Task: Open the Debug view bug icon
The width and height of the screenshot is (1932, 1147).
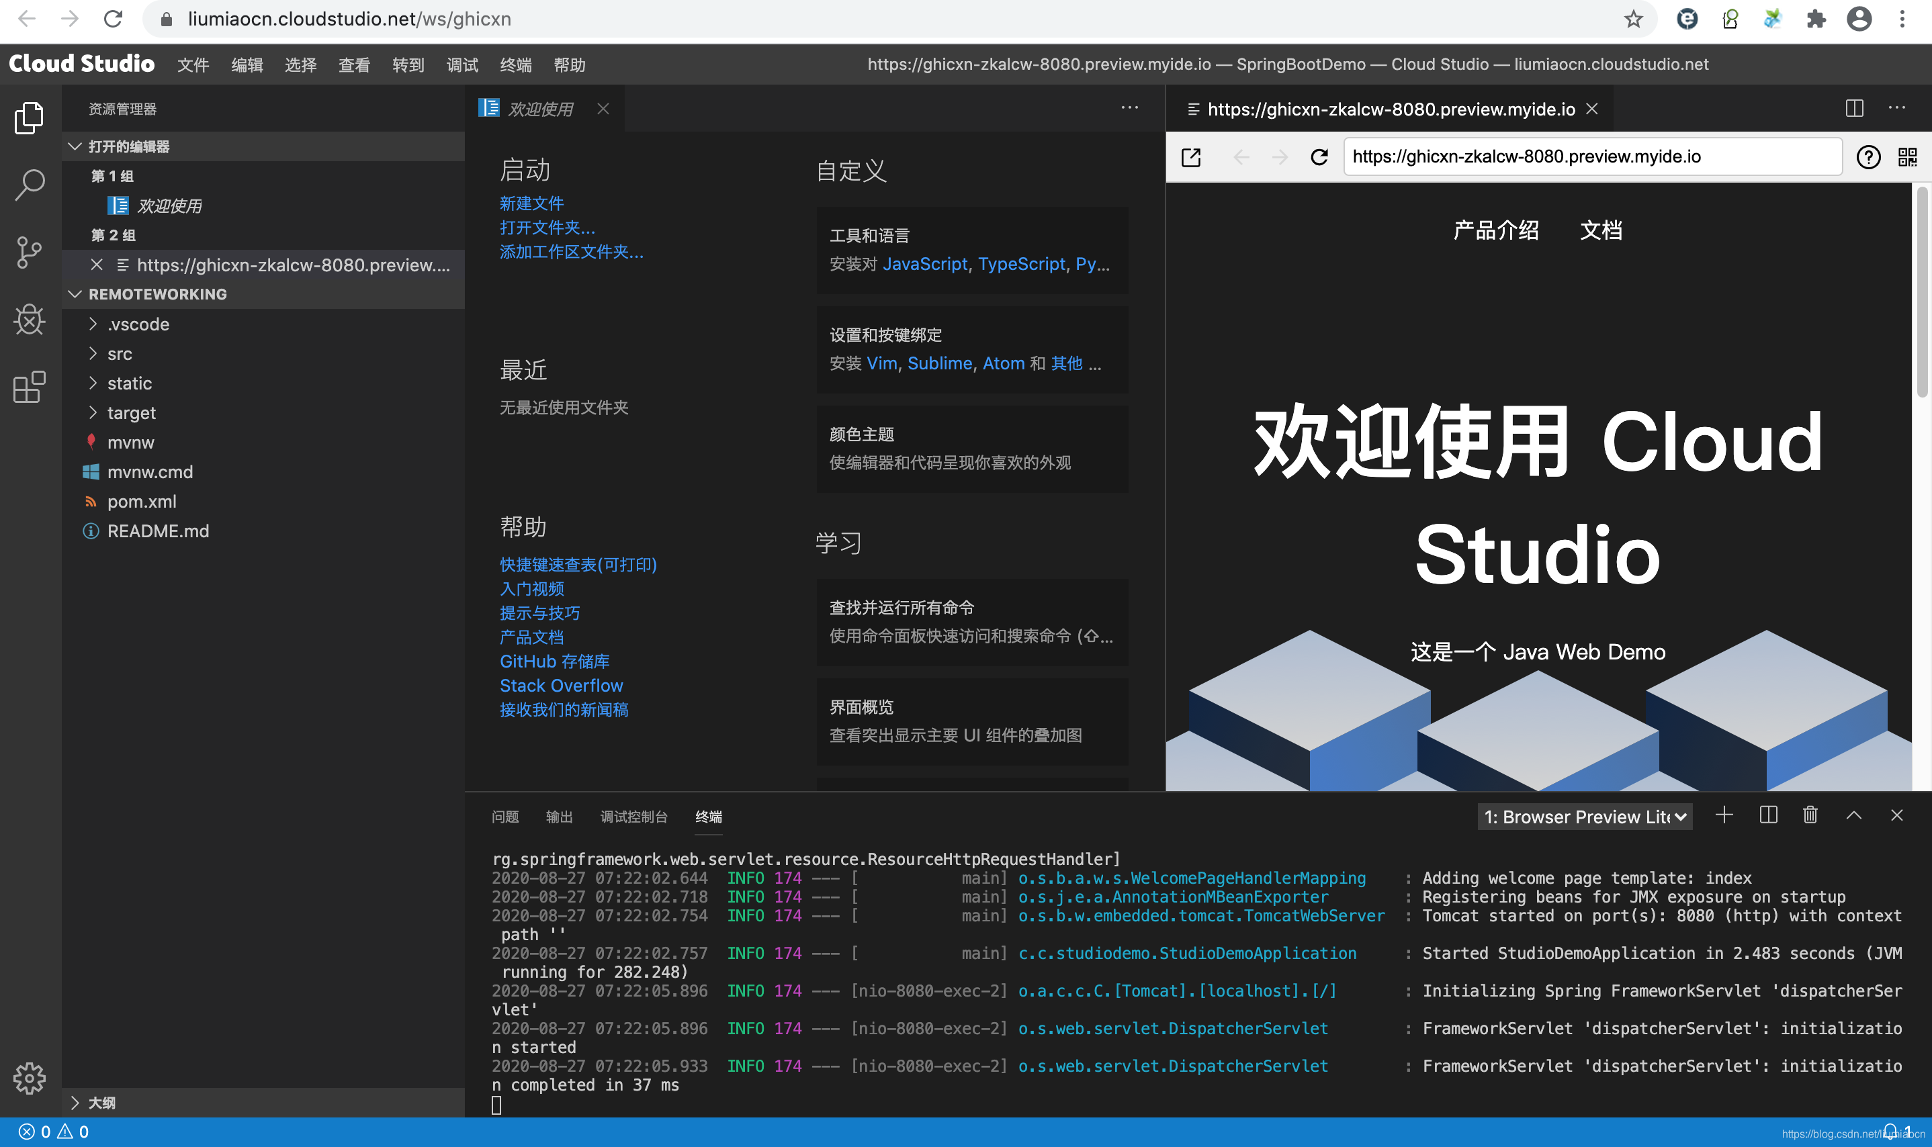Action: click(x=30, y=319)
